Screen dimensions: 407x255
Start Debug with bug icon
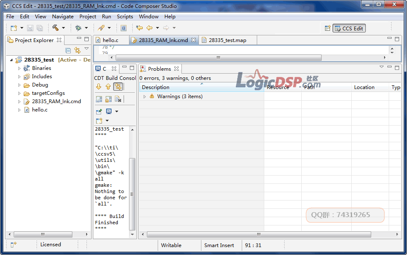point(78,28)
